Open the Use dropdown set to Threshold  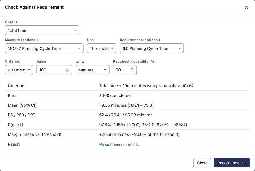pos(102,48)
